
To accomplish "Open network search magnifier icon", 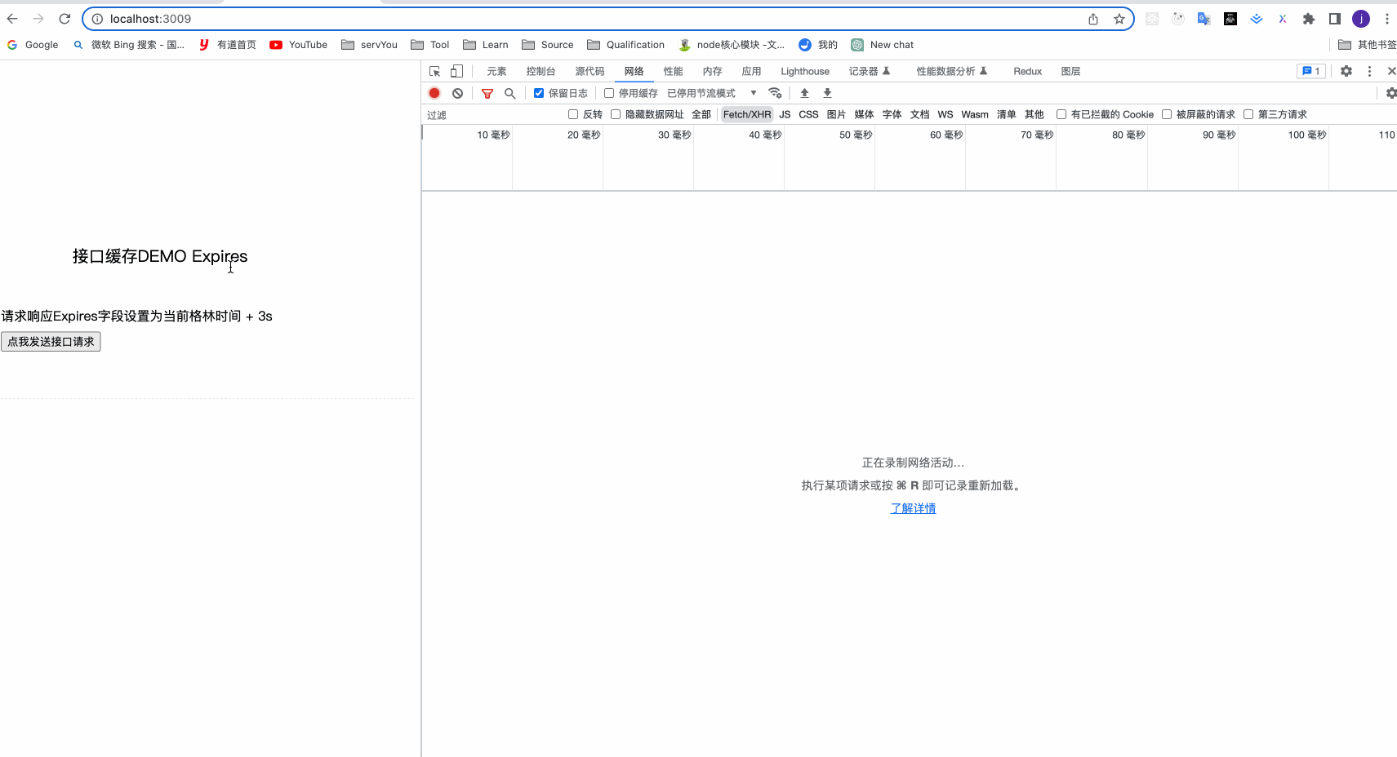I will point(510,93).
